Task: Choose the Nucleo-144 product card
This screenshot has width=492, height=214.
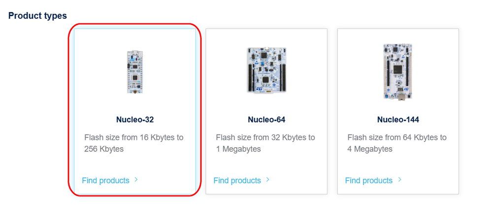Action: pyautogui.click(x=398, y=111)
